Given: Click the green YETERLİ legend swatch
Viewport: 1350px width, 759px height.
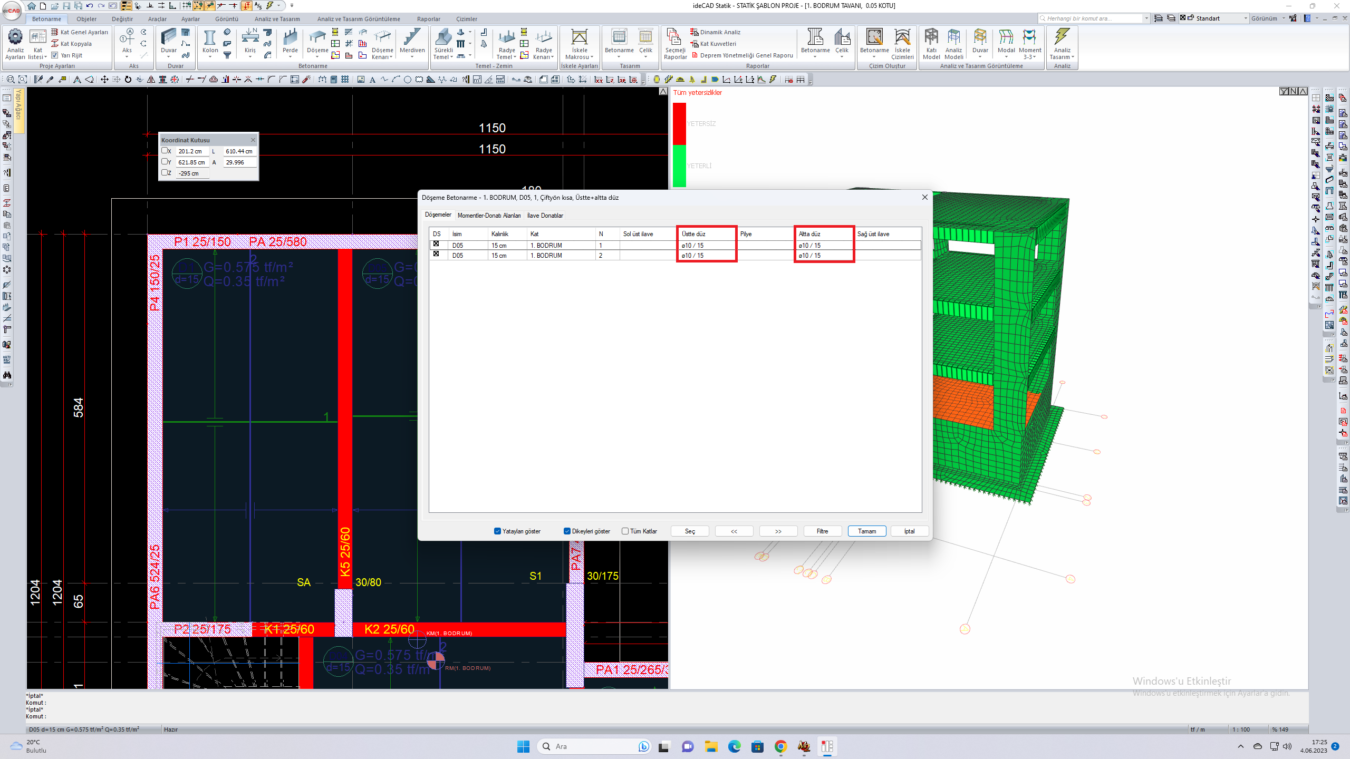Looking at the screenshot, I should click(x=679, y=166).
